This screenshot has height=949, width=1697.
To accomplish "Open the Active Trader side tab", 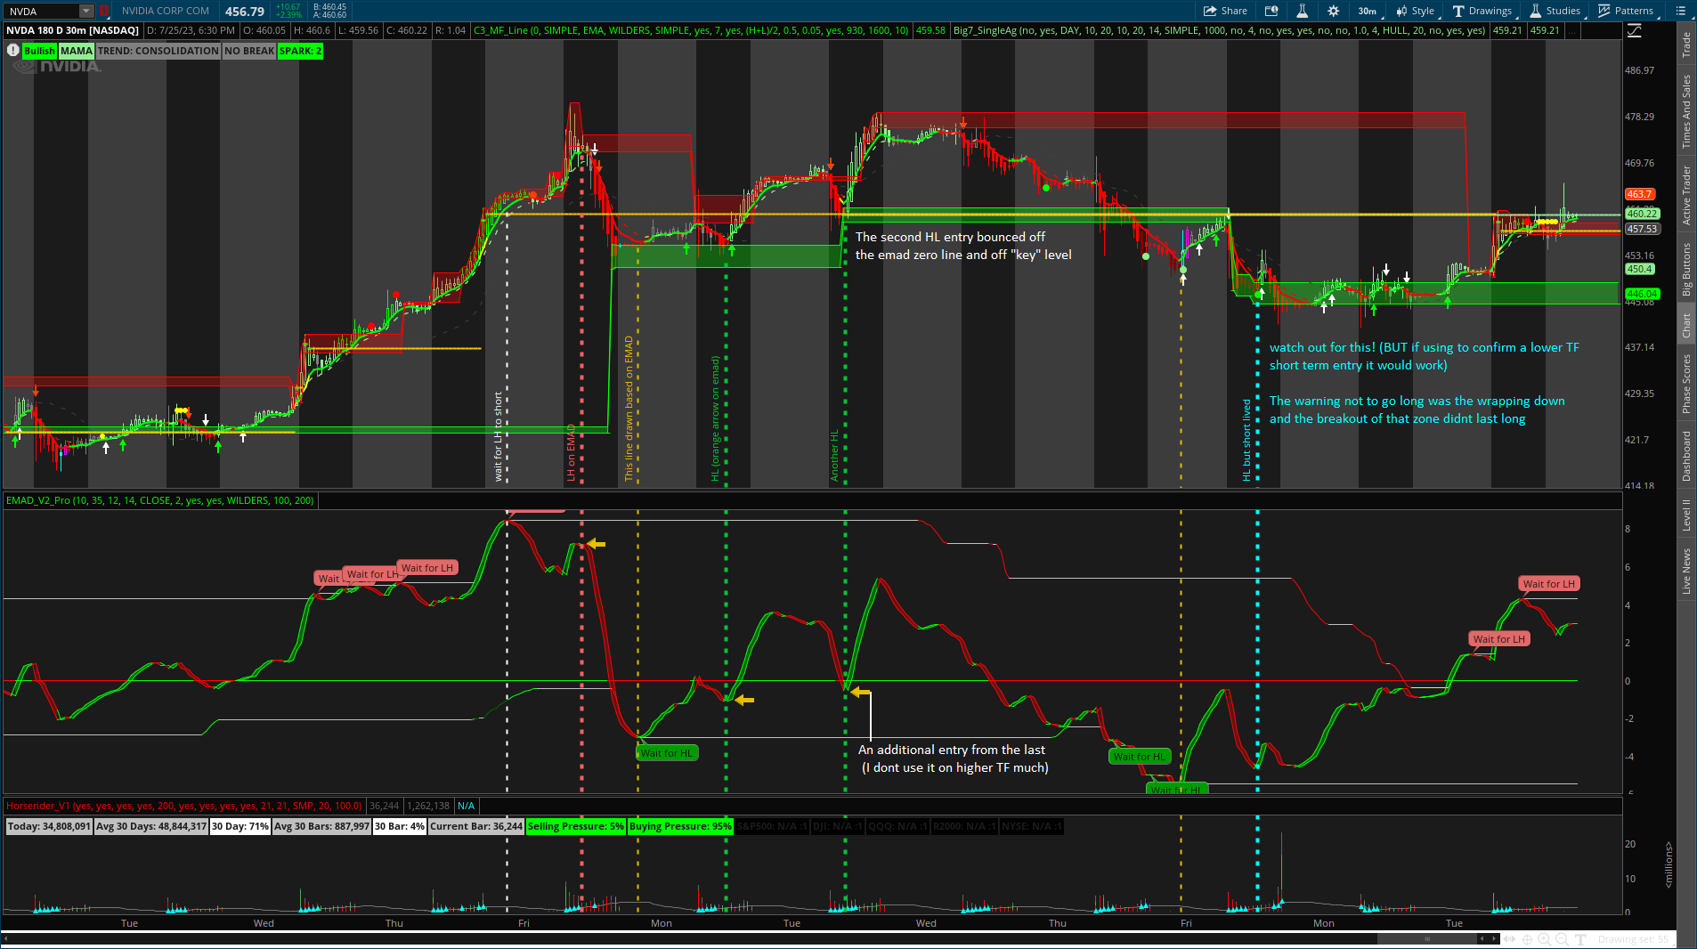I will 1686,195.
